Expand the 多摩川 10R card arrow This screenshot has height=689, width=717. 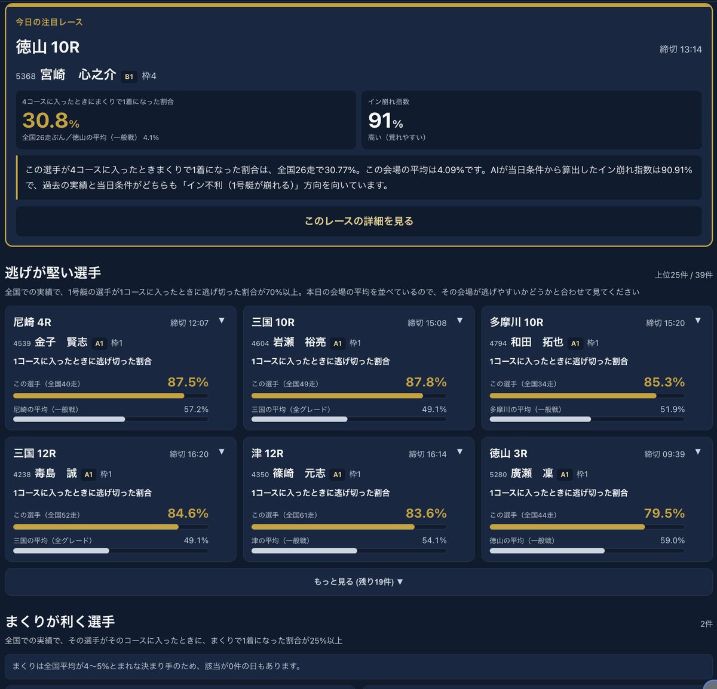point(698,321)
